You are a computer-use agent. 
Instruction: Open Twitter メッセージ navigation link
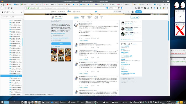coord(77,12)
